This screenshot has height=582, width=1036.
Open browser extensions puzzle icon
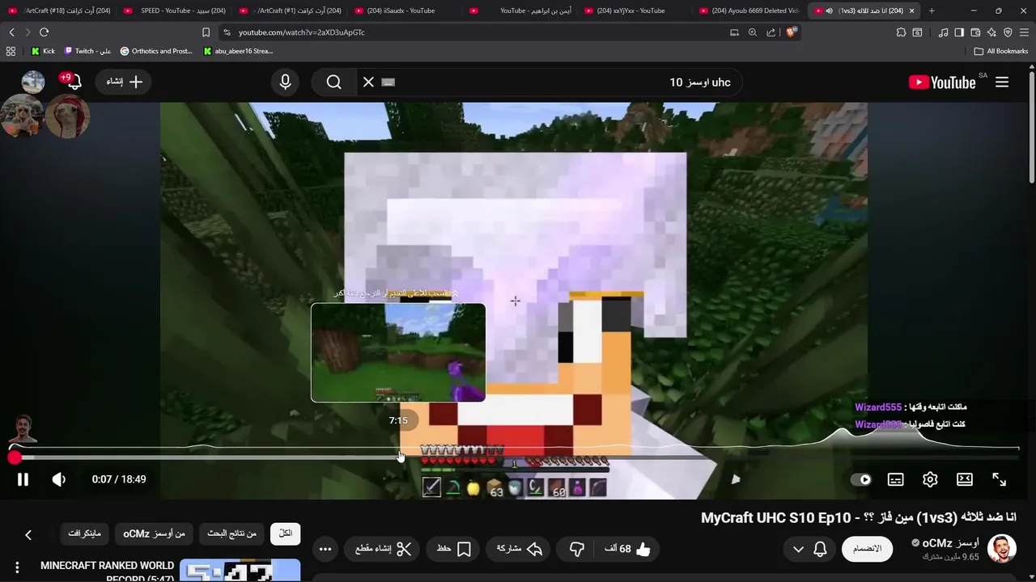(x=901, y=32)
